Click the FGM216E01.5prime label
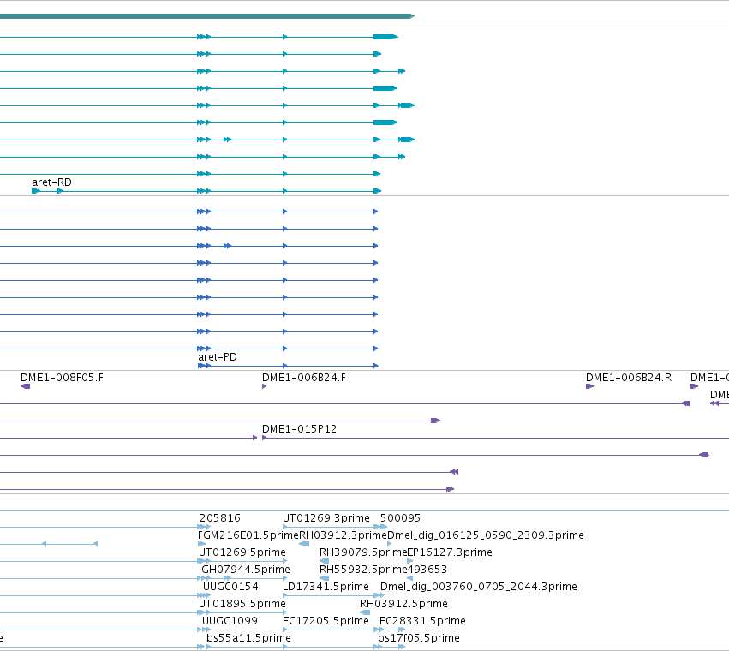The height and width of the screenshot is (651, 729). tap(248, 535)
